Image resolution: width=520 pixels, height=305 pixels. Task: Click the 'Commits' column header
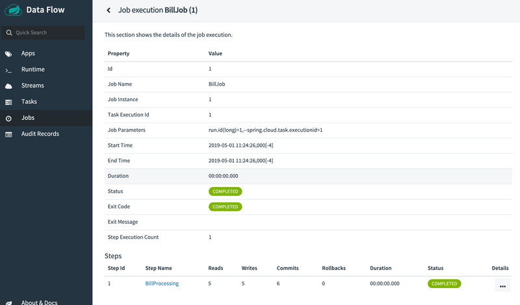coord(287,268)
